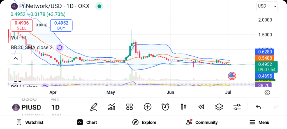Screen dimensions: 287x129
Task: Start bar replay with rewind icon
Action: pyautogui.click(x=201, y=107)
